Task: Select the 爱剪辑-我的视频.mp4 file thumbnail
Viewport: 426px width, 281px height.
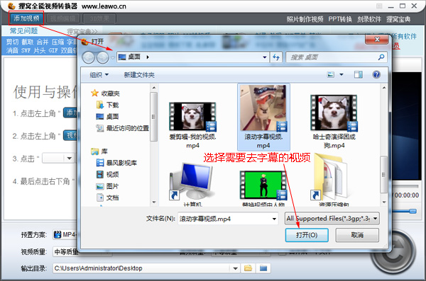Action: pos(192,117)
